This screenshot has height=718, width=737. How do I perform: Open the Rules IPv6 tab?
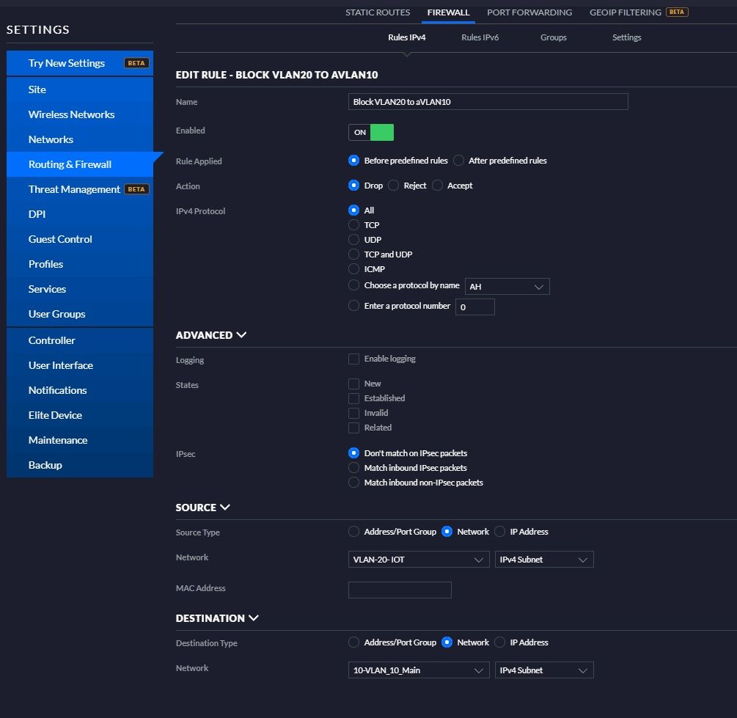coord(480,37)
